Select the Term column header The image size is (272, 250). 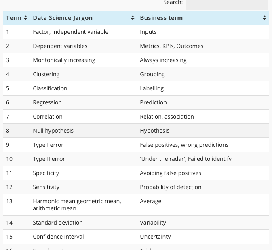14,18
